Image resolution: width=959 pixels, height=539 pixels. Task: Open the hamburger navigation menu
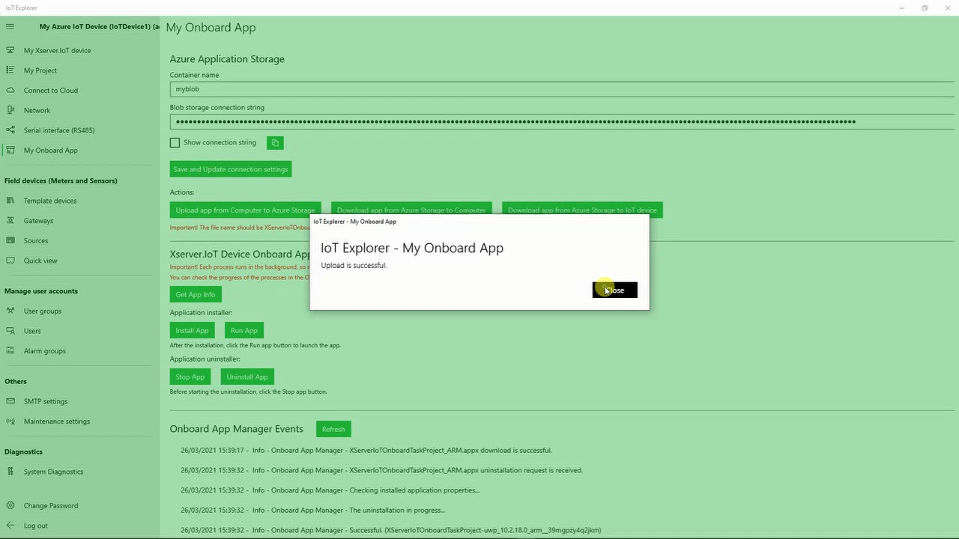click(10, 26)
